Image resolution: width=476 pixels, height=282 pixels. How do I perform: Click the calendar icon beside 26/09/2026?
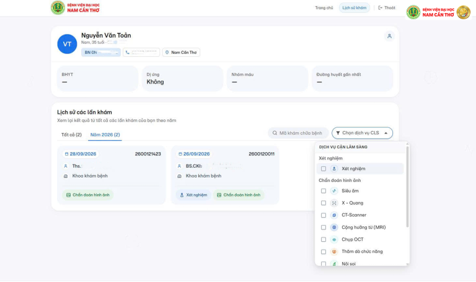180,154
